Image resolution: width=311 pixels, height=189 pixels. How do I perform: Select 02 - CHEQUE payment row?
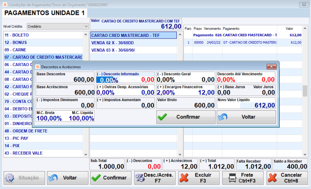tap(18, 94)
